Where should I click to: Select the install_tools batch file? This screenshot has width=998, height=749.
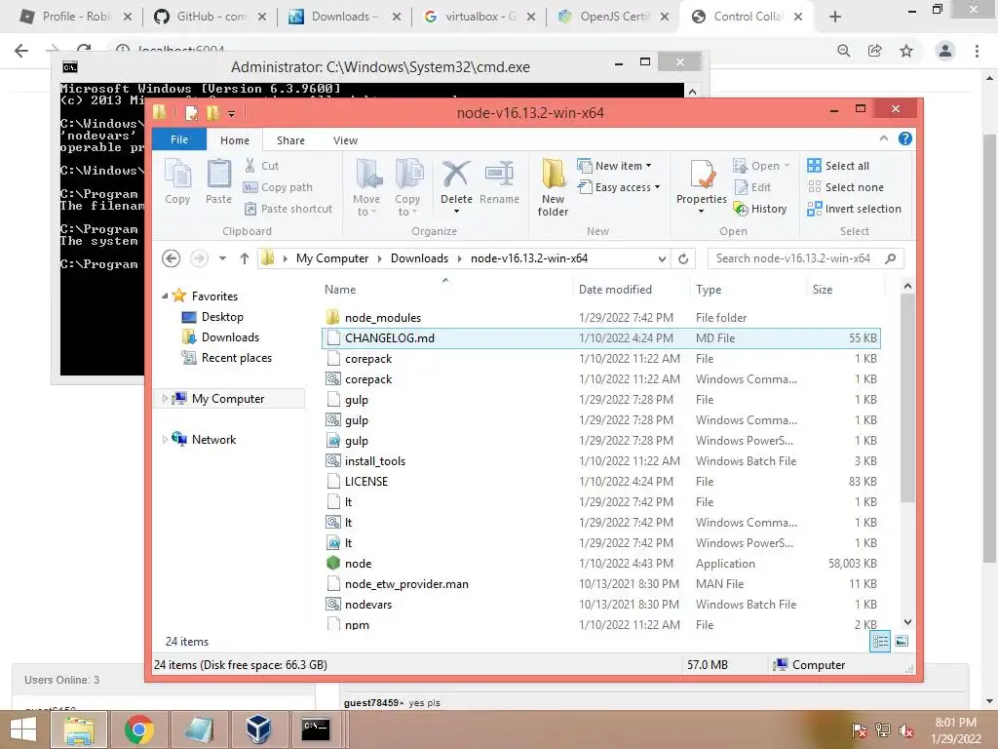[x=600, y=460]
